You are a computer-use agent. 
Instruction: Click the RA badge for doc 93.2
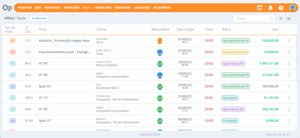tap(12, 86)
